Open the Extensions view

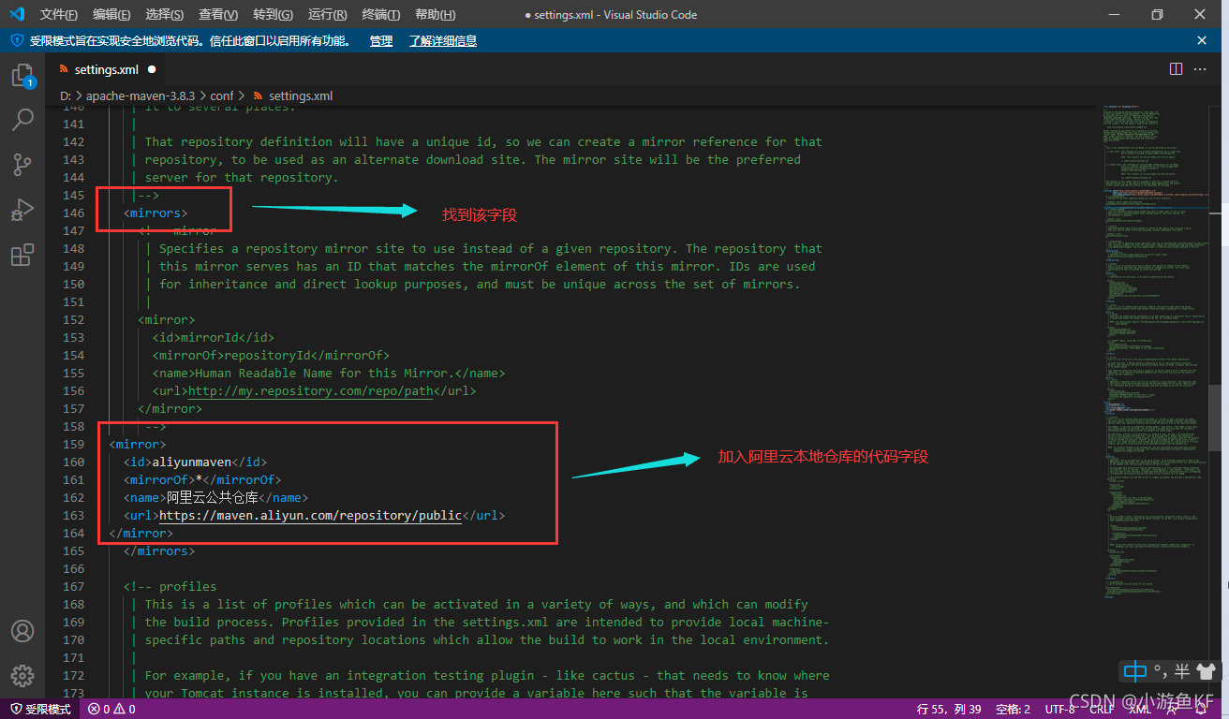[x=22, y=255]
